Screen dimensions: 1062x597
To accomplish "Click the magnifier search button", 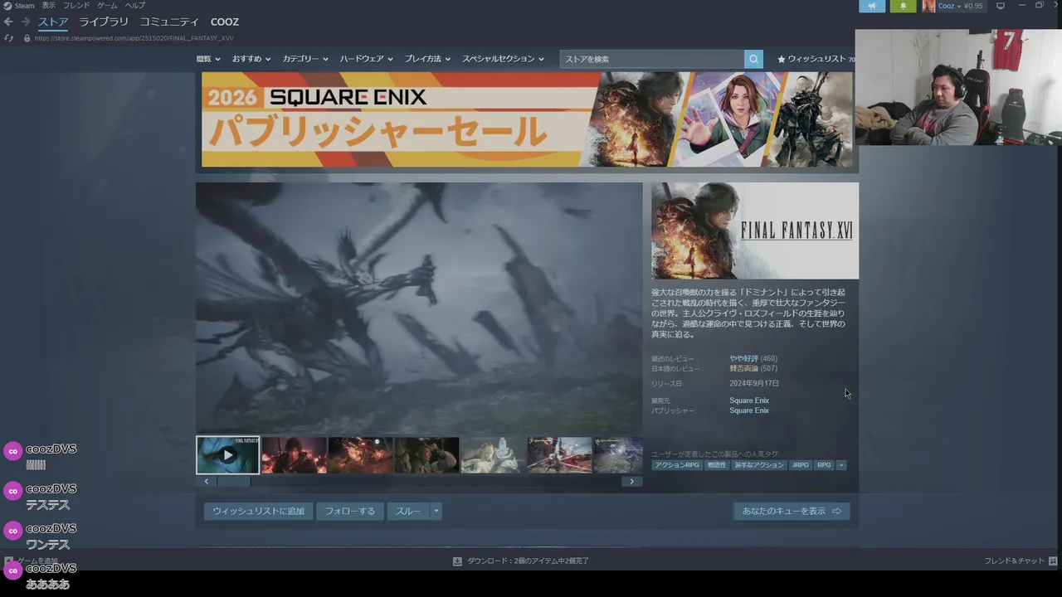I will pos(753,59).
